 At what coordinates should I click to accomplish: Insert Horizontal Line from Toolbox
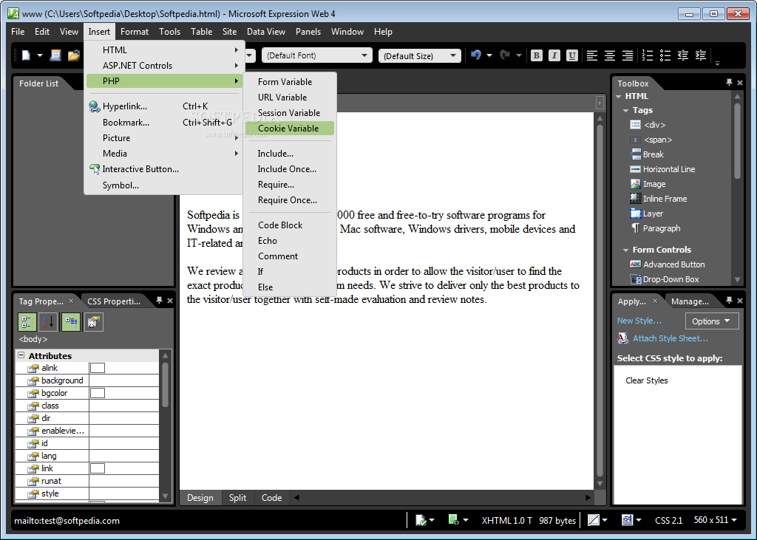663,169
